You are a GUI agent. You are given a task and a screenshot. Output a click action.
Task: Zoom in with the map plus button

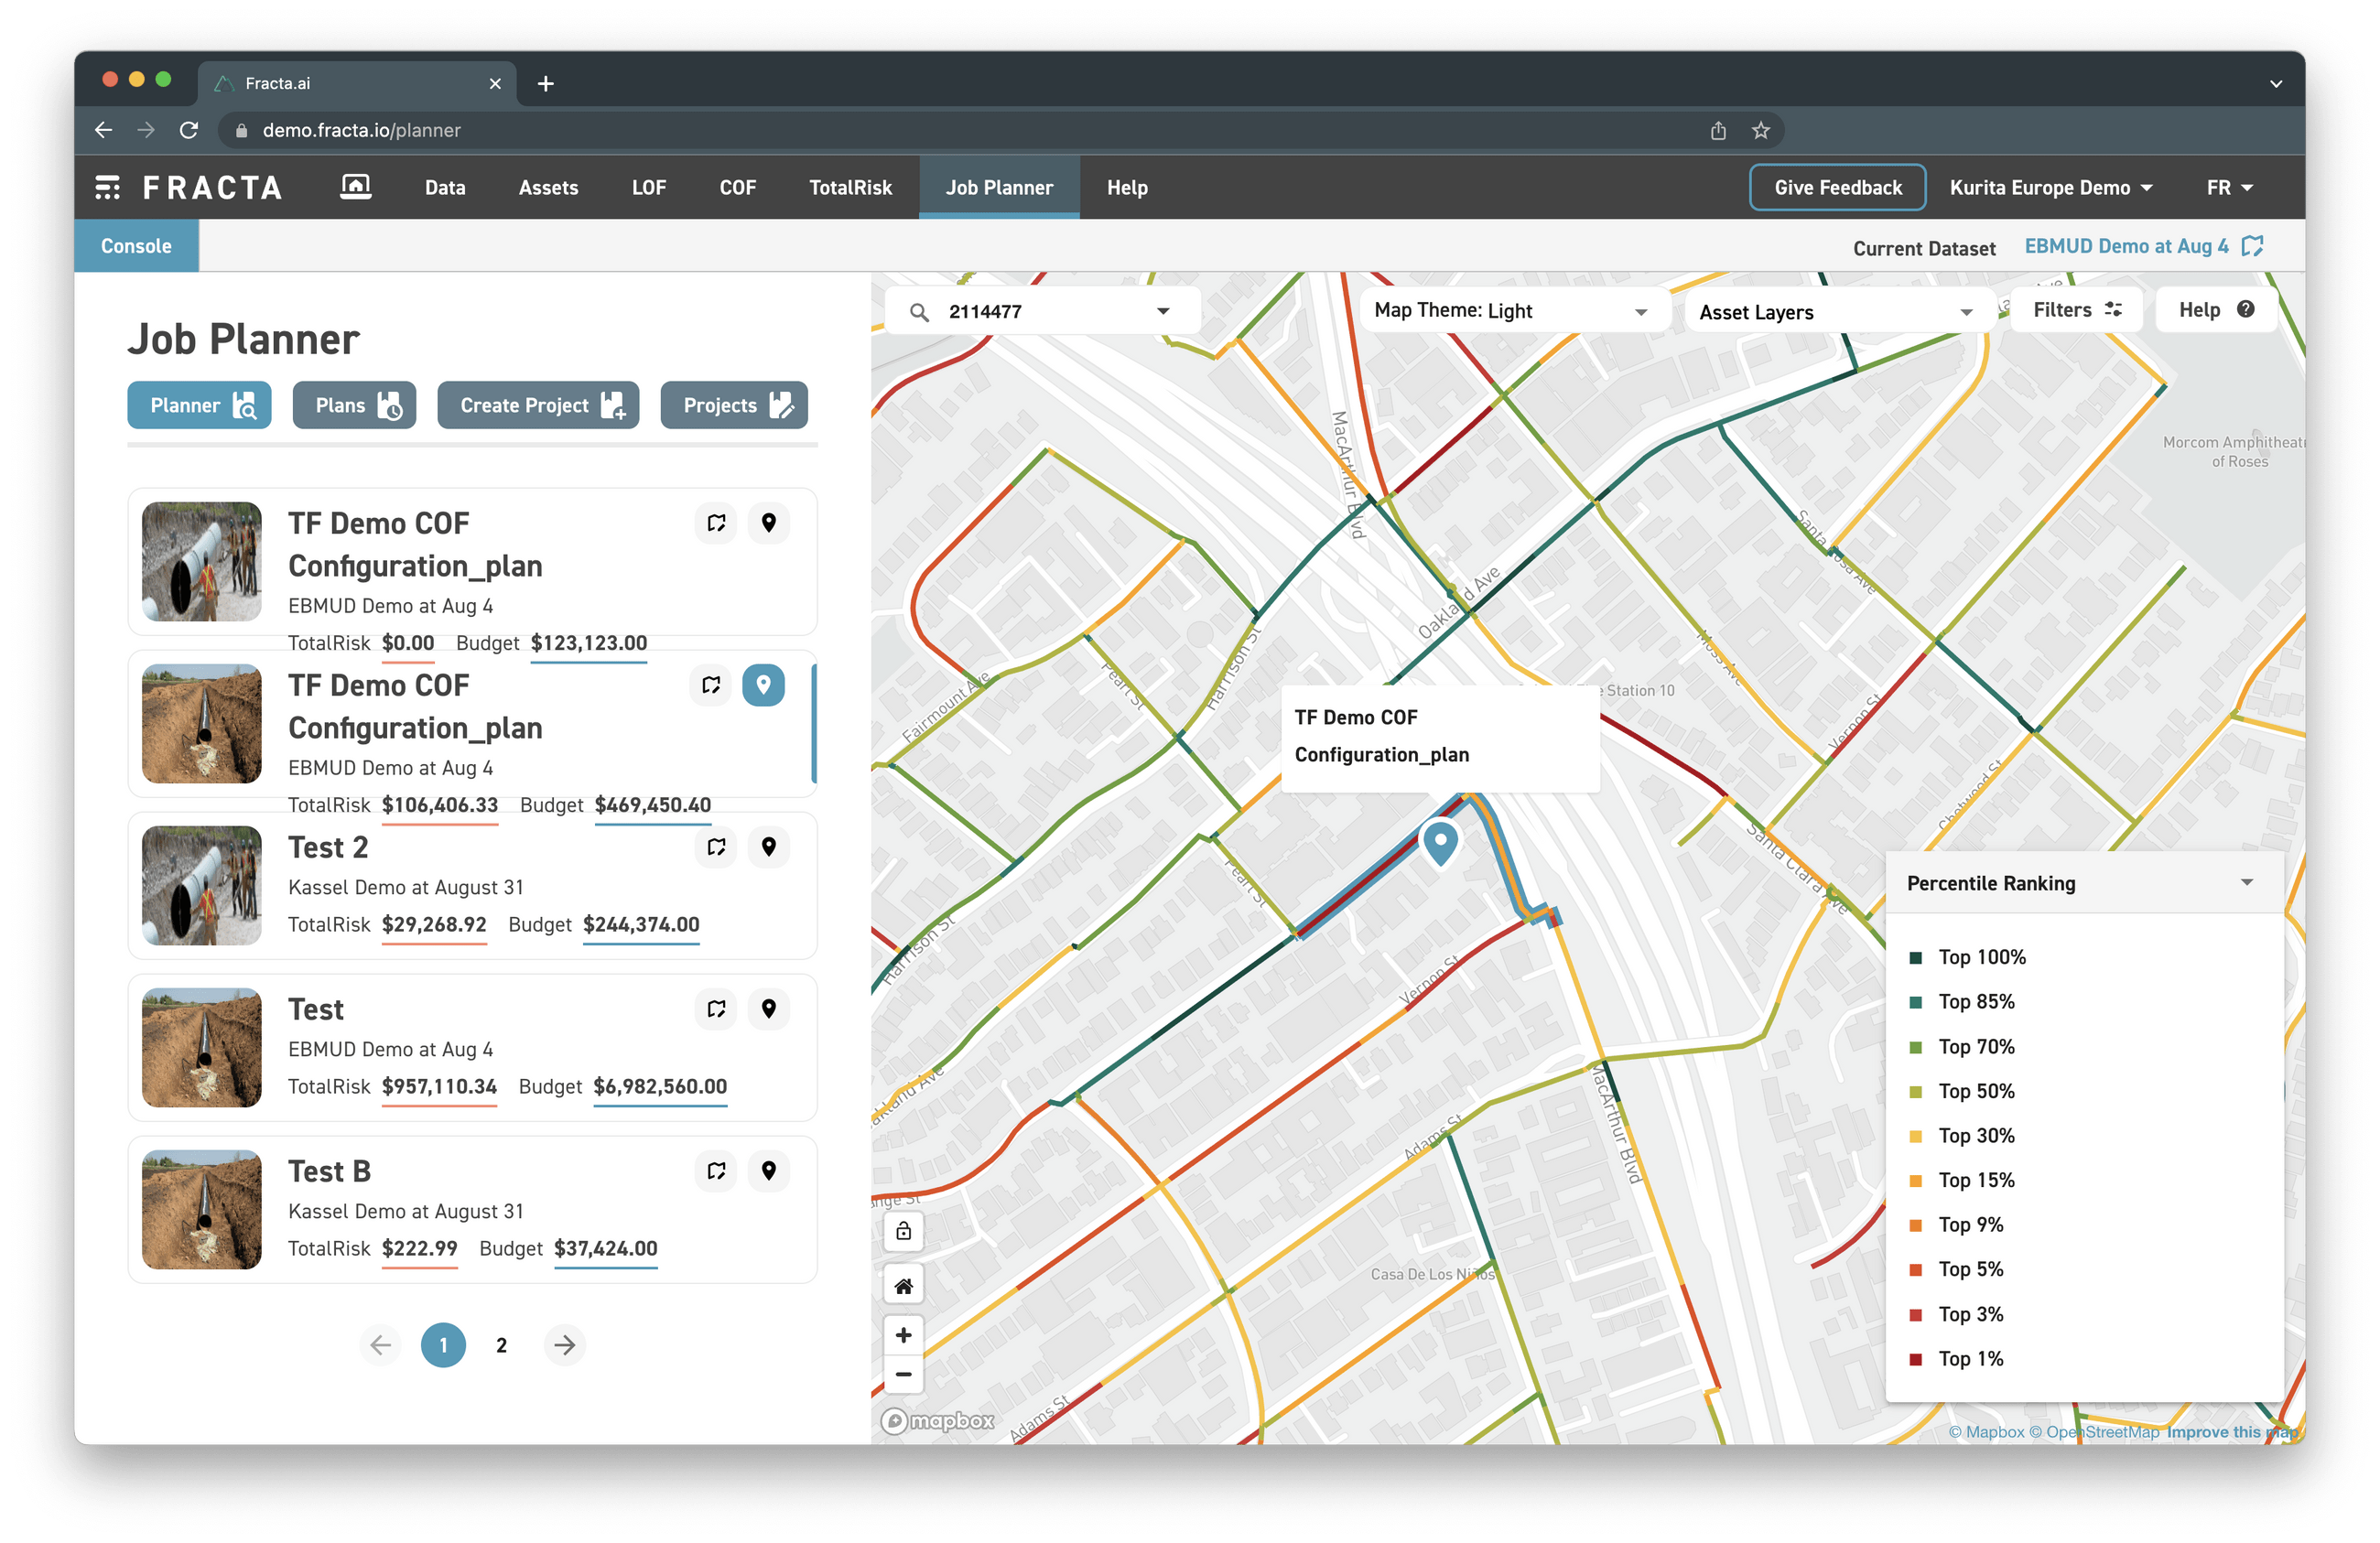click(x=903, y=1335)
